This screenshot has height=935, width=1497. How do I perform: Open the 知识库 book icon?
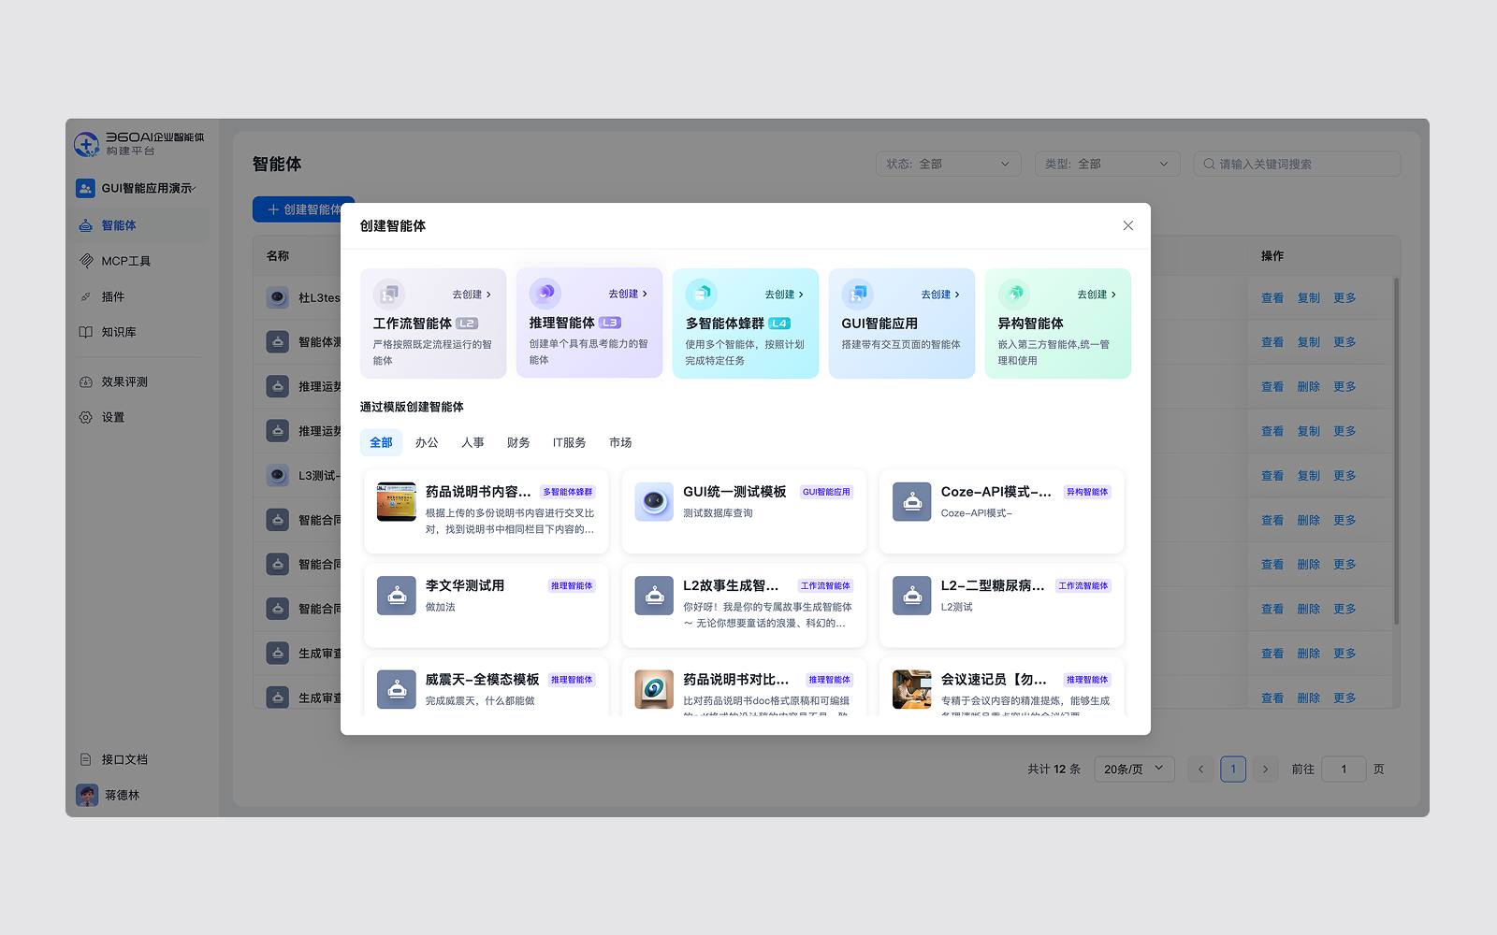87,333
